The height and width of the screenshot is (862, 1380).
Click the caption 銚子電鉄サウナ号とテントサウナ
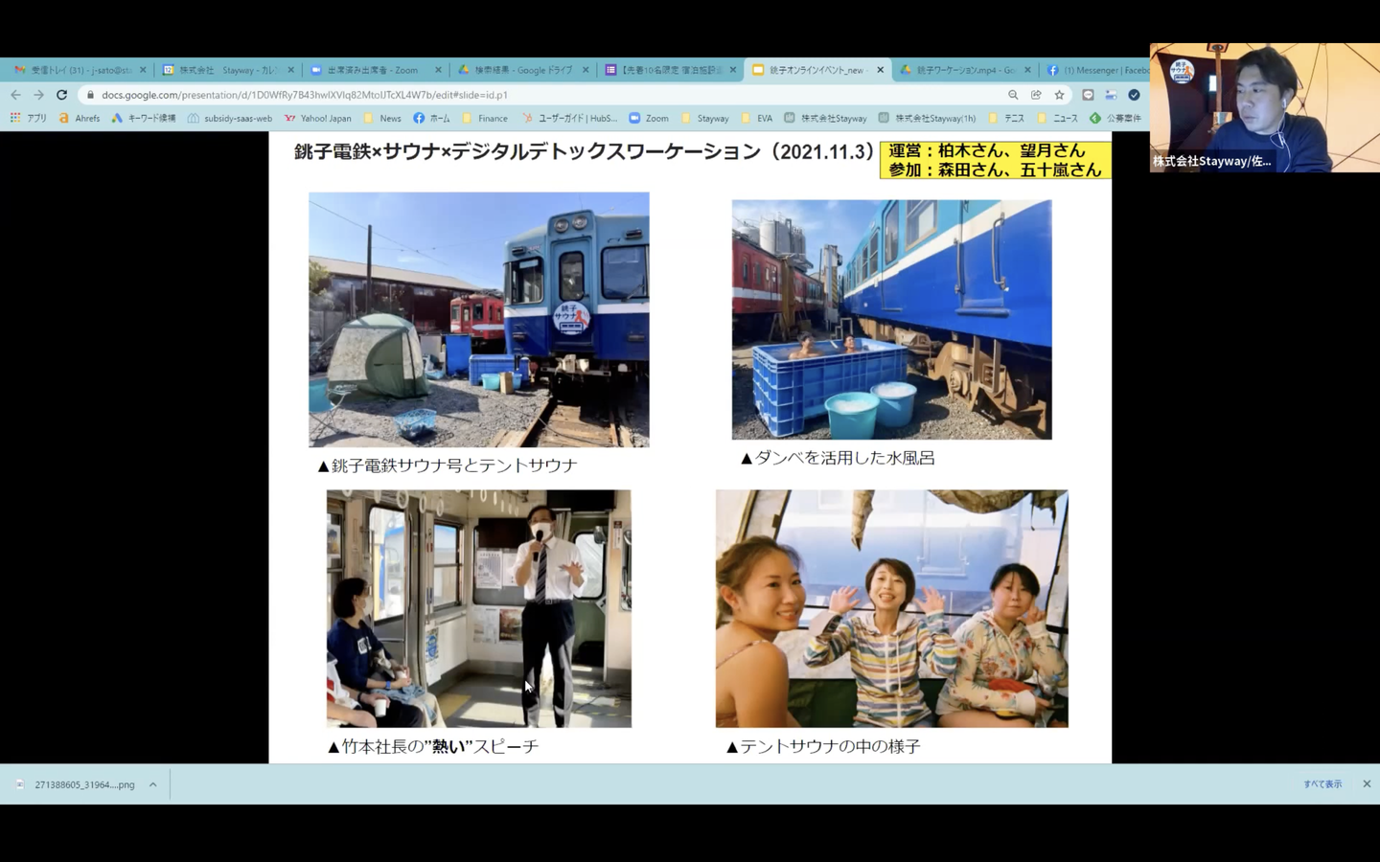click(448, 465)
